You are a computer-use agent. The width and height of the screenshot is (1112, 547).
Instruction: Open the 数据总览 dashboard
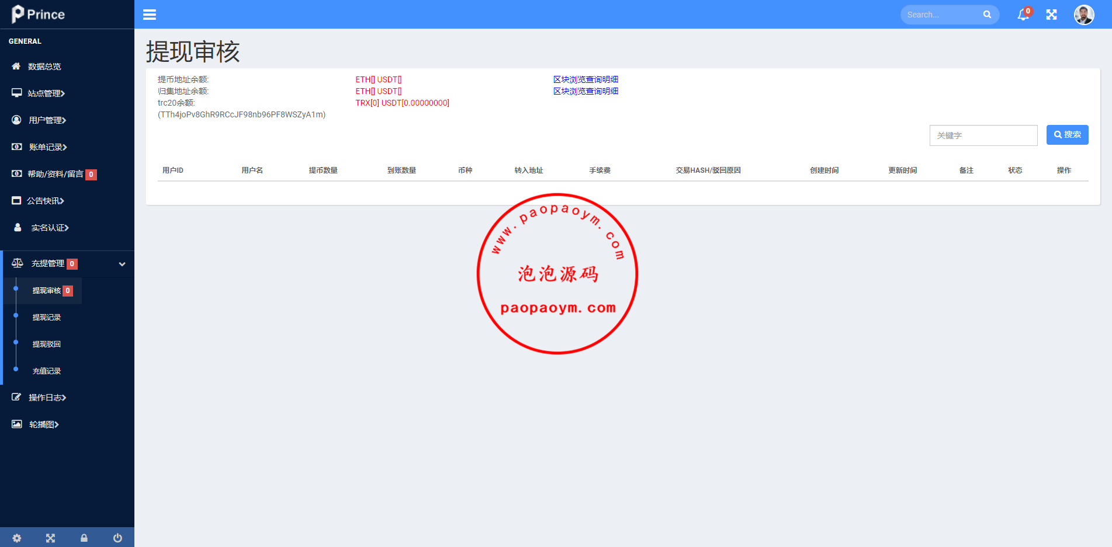(44, 67)
